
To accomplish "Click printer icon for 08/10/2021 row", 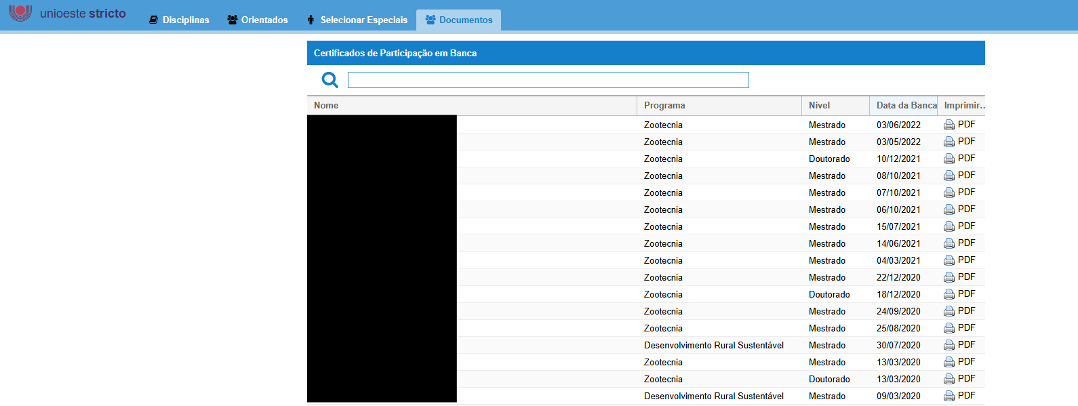I will (x=949, y=176).
